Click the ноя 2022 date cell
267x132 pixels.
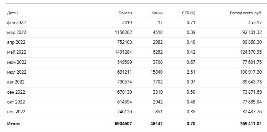(x=16, y=112)
